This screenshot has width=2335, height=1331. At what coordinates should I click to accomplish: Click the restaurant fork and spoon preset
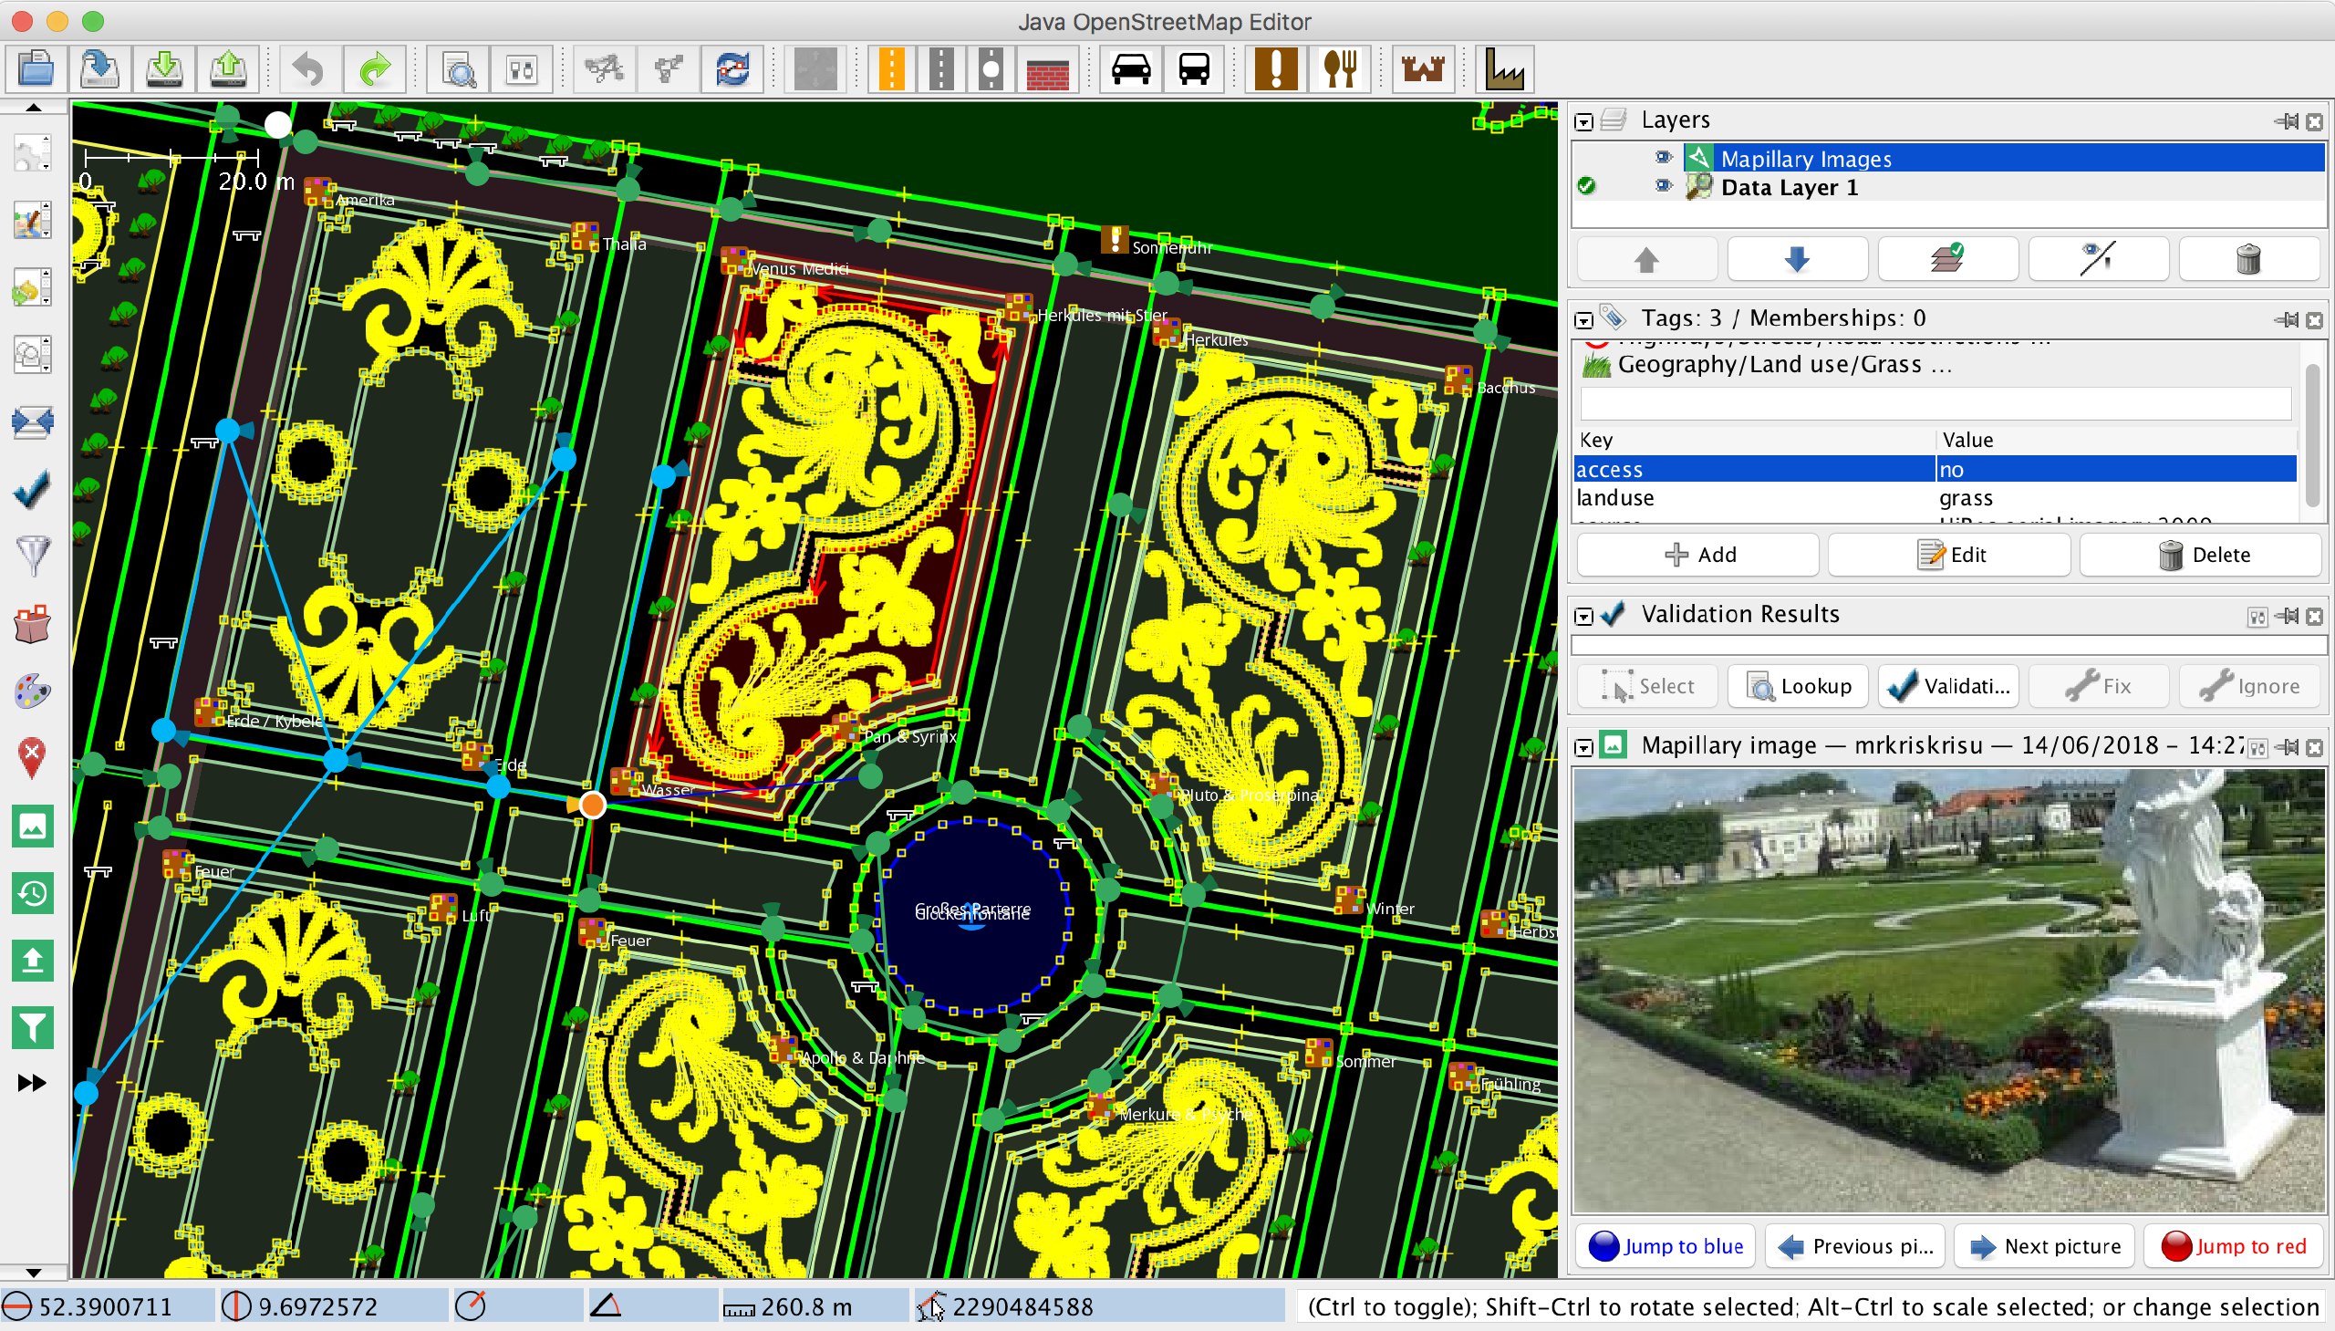[1340, 69]
